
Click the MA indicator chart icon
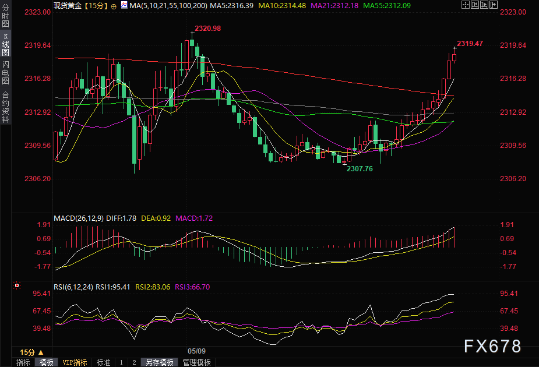coord(124,5)
